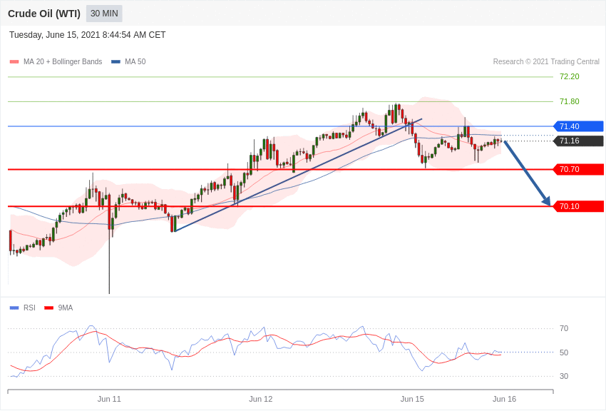Click the MA 20 + Bollinger Bands legend swatch
Image resolution: width=606 pixels, height=411 pixels.
(14, 62)
